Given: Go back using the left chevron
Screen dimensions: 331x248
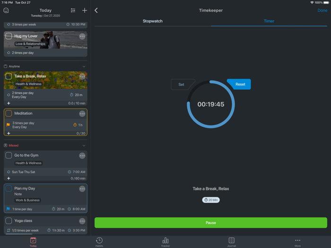Looking at the screenshot, I should point(96,10).
